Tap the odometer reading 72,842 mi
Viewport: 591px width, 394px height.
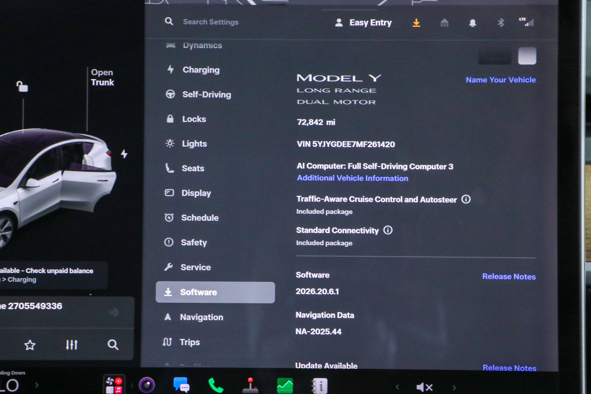click(316, 122)
